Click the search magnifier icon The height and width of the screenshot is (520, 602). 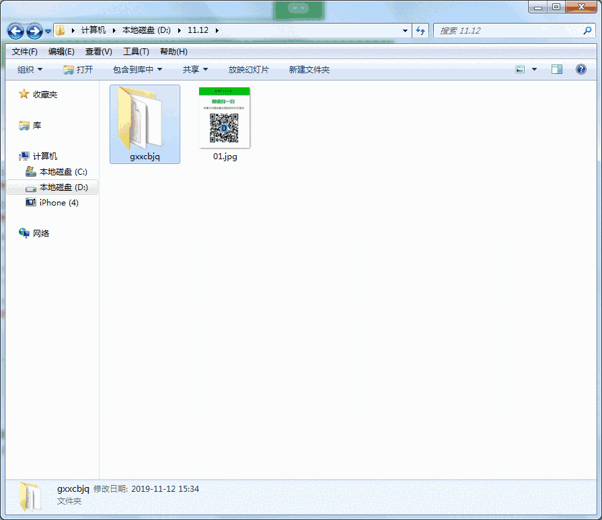coord(587,31)
